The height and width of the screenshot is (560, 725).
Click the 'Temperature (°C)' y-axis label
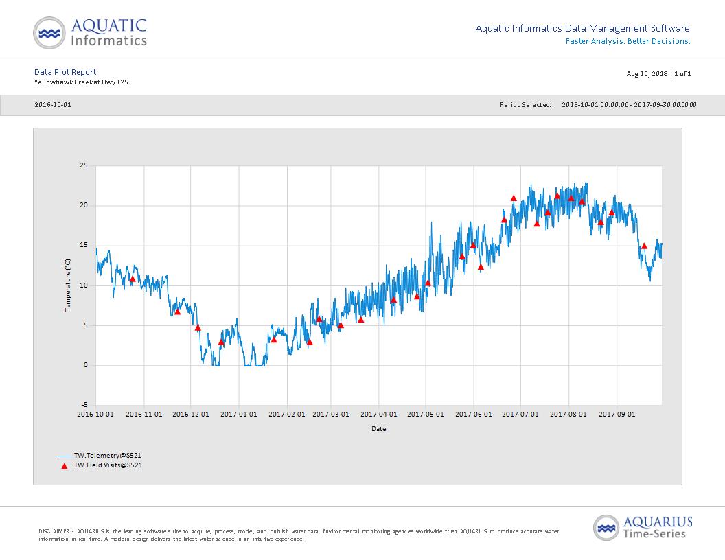tap(68, 285)
